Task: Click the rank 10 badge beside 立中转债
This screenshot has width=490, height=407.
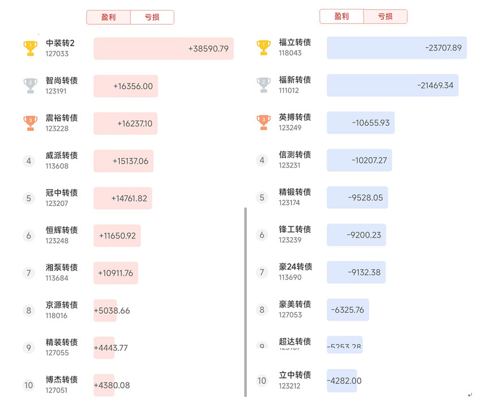Action: coord(261,381)
